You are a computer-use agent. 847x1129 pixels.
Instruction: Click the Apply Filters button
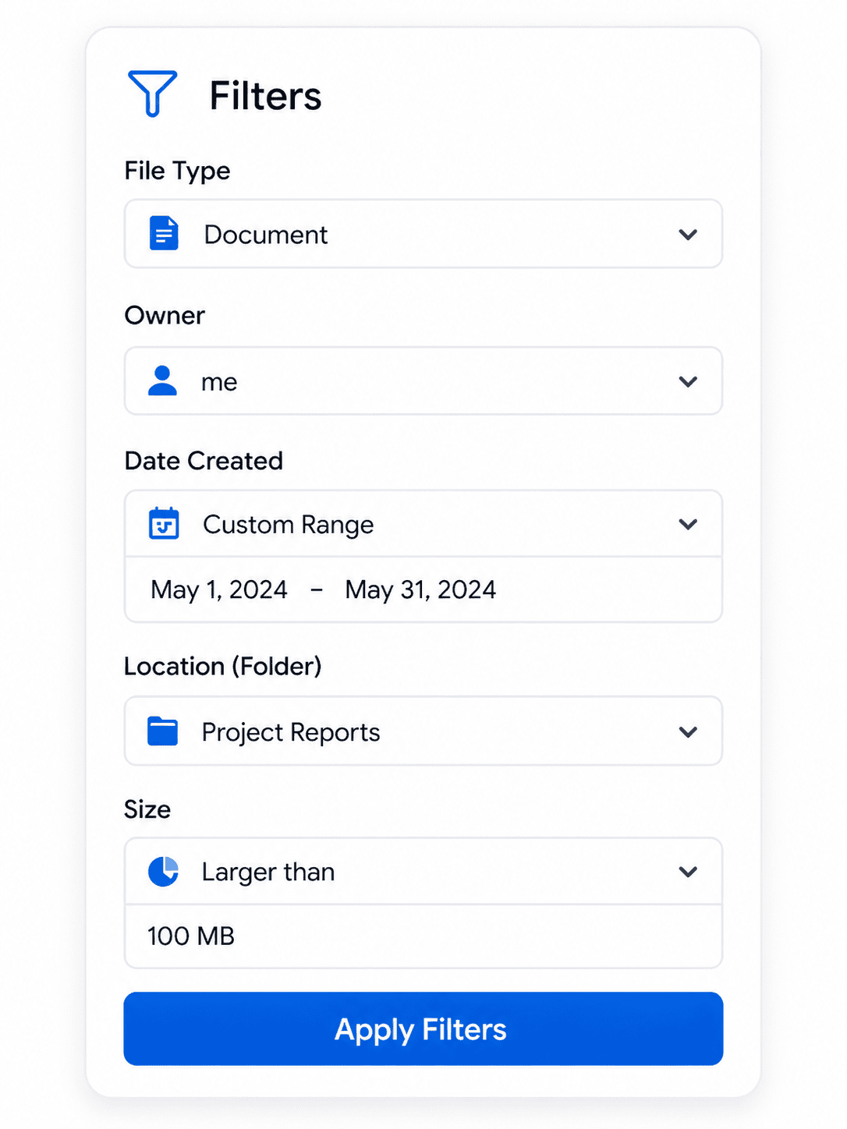pos(423,1029)
